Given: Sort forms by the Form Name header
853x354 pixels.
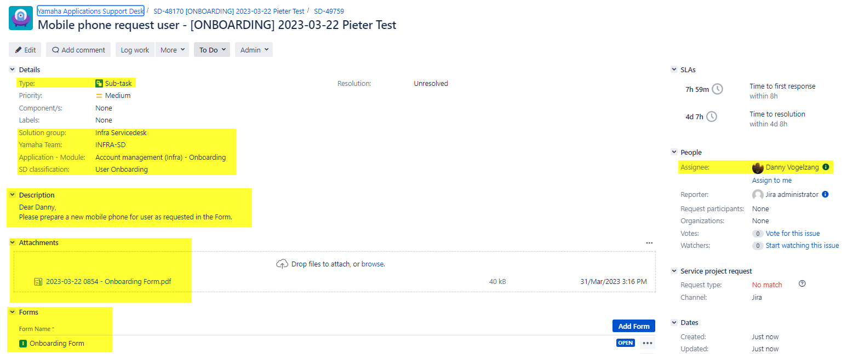Looking at the screenshot, I should point(36,329).
